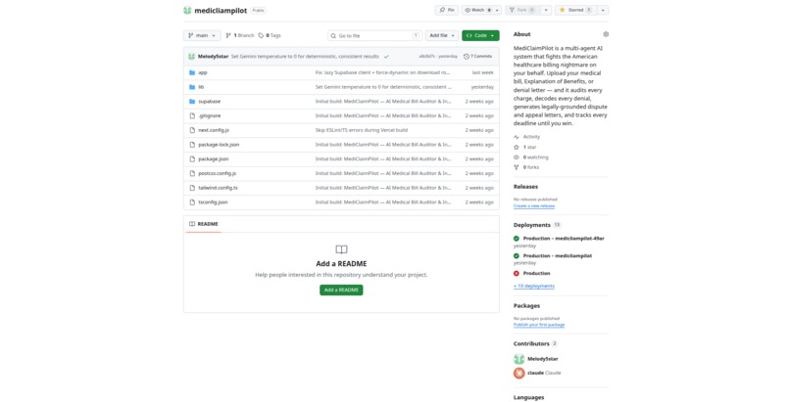The image size is (790, 402).
Task: Open Production – medicliampilot-49ar deployment
Action: [564, 239]
